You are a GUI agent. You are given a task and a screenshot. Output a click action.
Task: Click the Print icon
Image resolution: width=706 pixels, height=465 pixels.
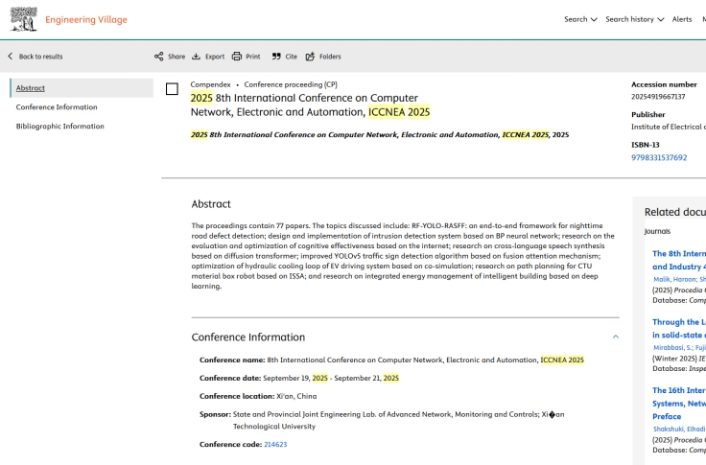coord(237,57)
